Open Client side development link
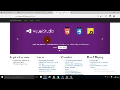Image resolution: width=120 pixels, height=90 pixels. (x=71, y=71)
